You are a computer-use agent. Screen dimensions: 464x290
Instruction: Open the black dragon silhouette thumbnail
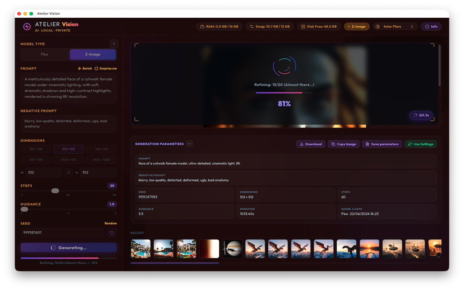[347, 249]
